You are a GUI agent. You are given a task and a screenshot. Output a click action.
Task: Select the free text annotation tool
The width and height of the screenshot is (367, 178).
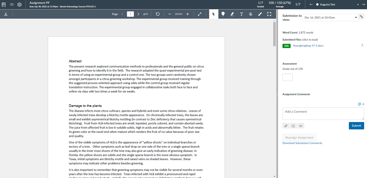[x=241, y=14]
